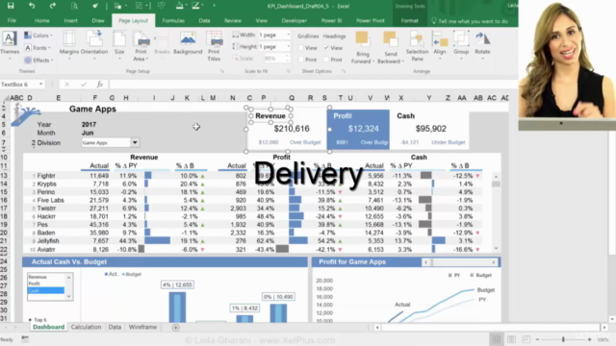The image size is (616, 346).
Task: Click down arrow of table scroll bar
Action: (x=496, y=249)
